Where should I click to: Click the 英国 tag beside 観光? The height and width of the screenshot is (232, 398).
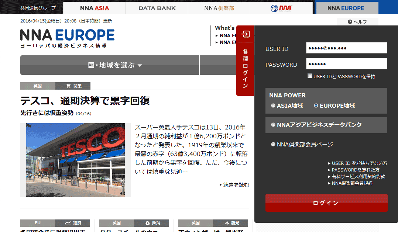point(195,223)
